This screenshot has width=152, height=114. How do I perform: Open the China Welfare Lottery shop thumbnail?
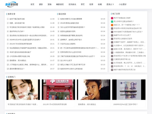pos(58,90)
